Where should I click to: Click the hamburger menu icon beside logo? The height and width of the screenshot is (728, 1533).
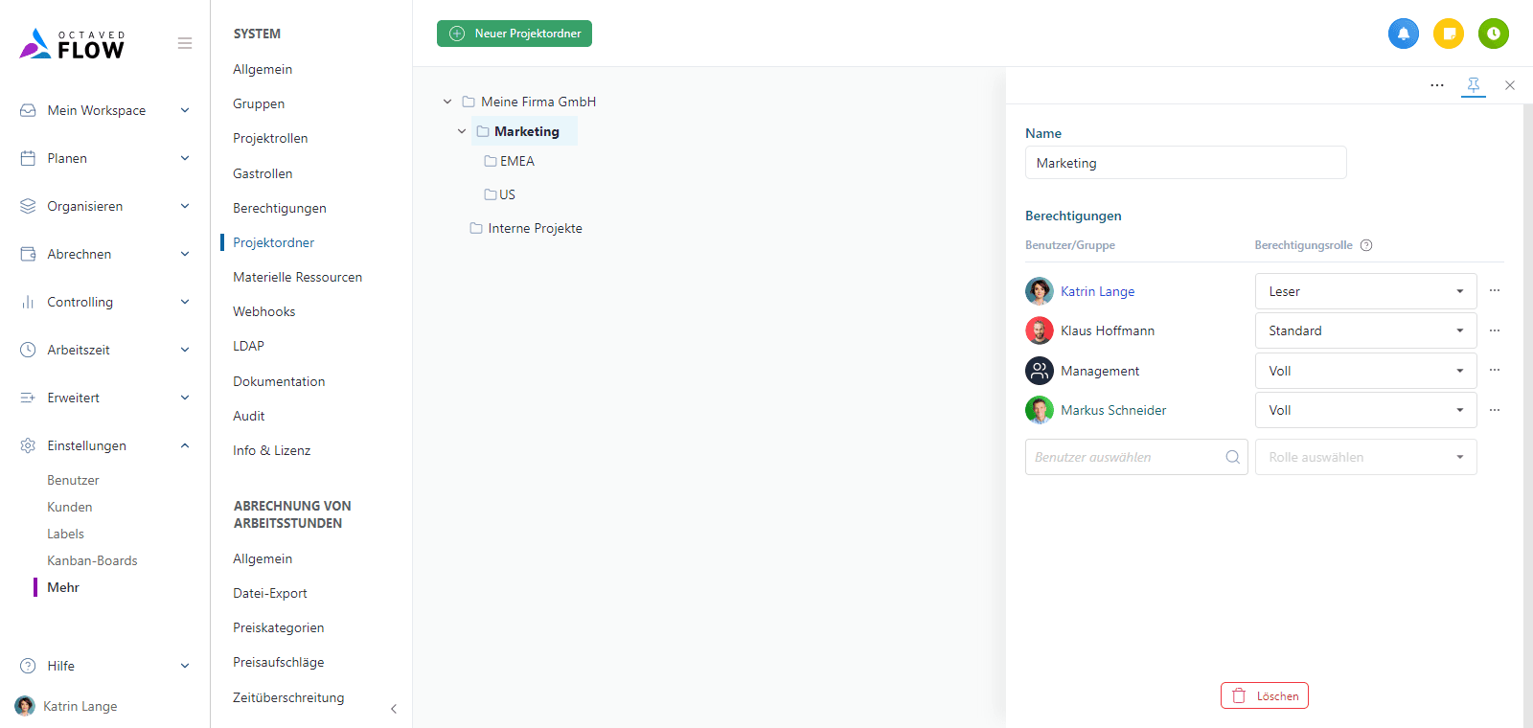point(185,43)
